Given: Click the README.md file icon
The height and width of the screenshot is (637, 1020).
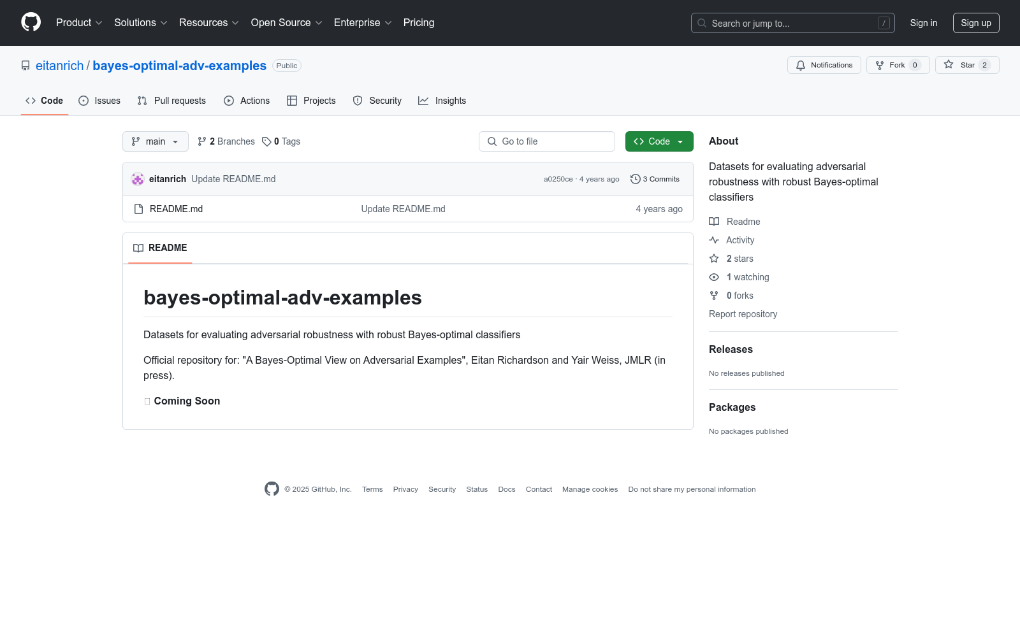Looking at the screenshot, I should (x=139, y=209).
